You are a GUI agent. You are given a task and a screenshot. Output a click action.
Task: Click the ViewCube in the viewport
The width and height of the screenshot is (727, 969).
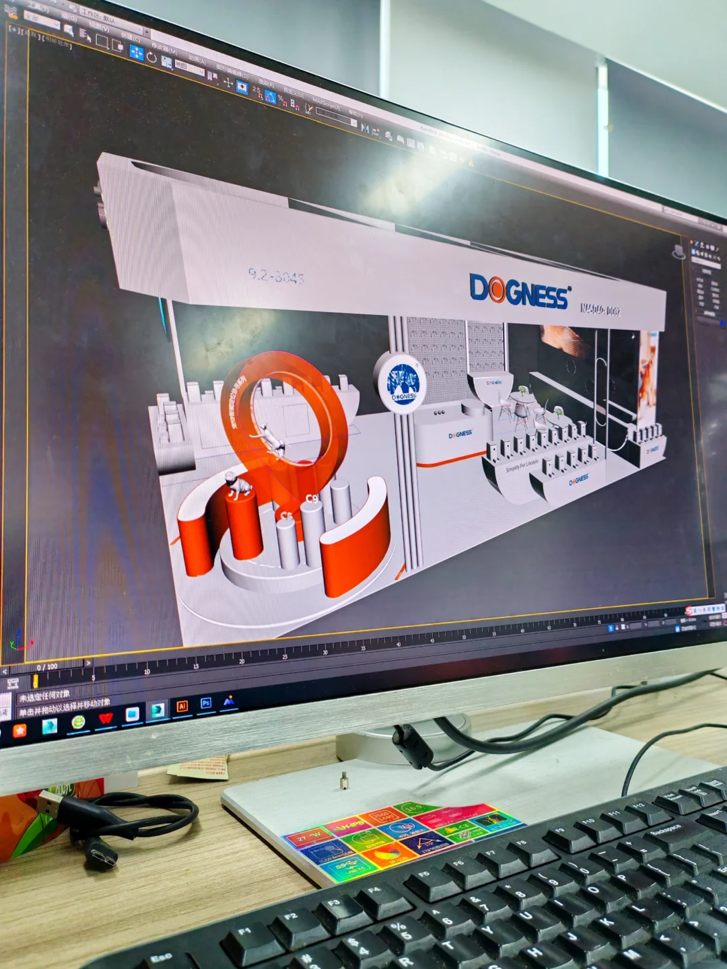680,252
